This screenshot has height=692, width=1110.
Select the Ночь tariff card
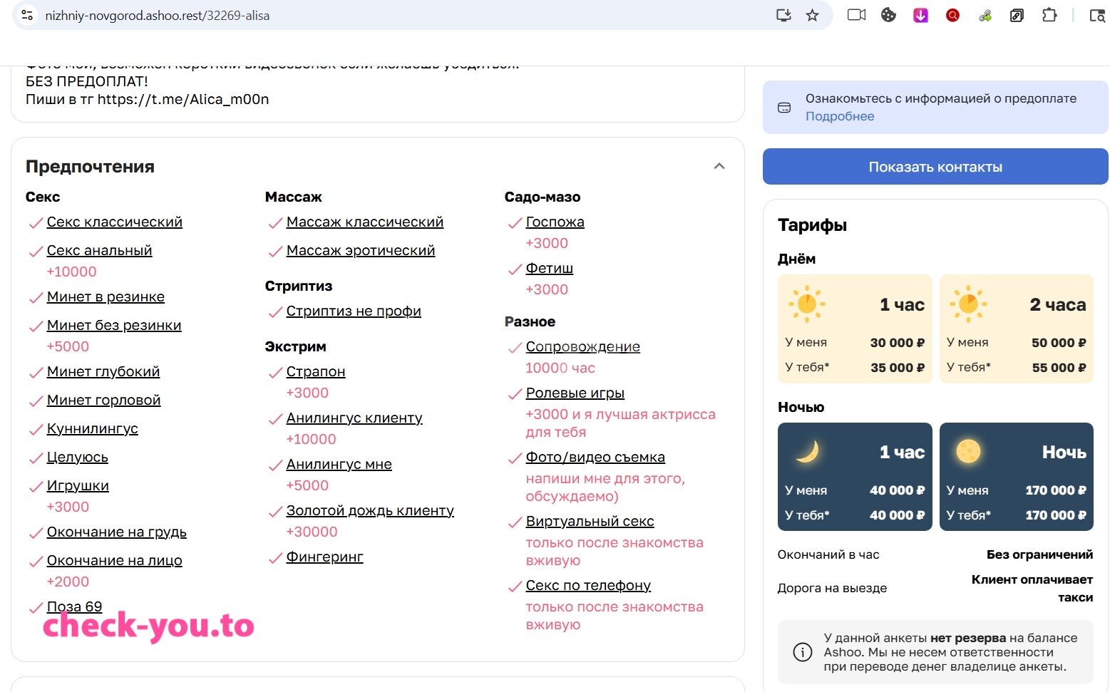[1017, 477]
